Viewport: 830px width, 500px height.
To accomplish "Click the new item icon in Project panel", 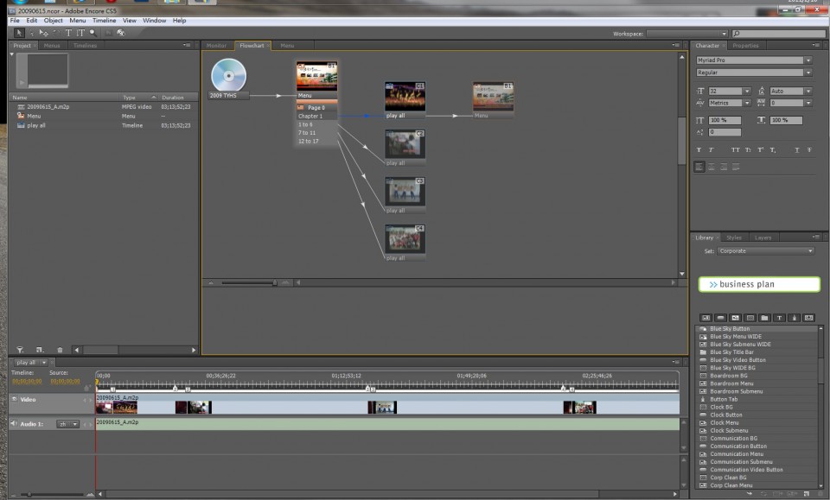I will (39, 350).
